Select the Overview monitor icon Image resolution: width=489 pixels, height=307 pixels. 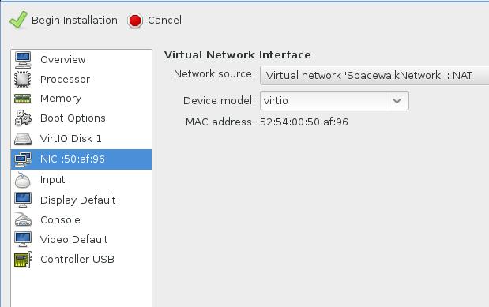[23, 60]
